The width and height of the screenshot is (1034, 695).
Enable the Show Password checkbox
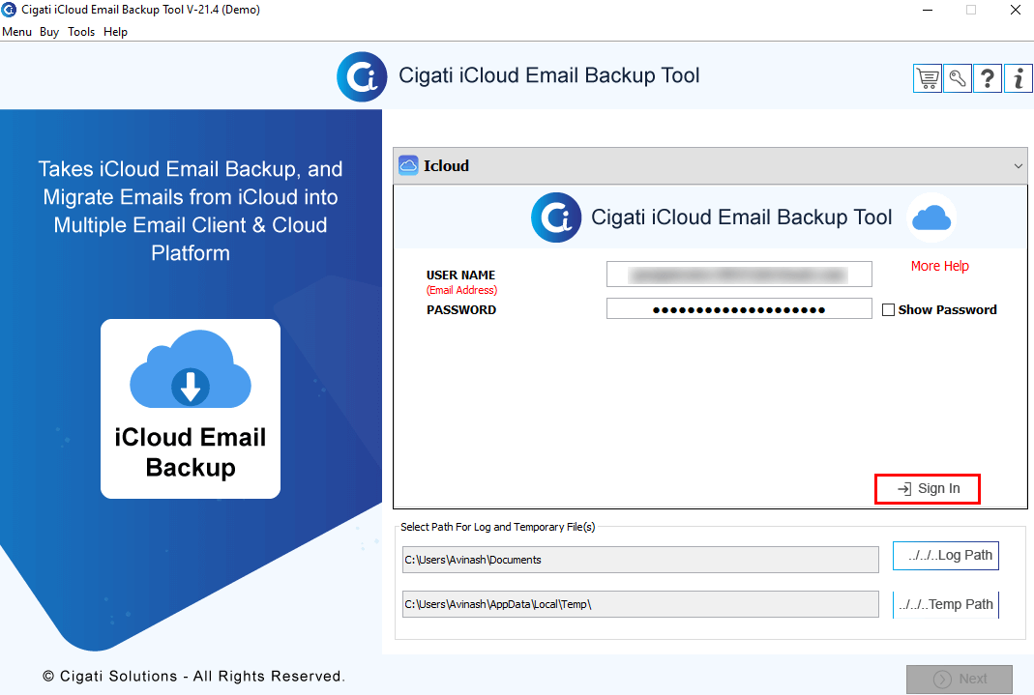coord(888,309)
